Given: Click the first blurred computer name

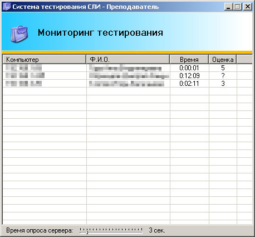Looking at the screenshot, I should [23, 68].
